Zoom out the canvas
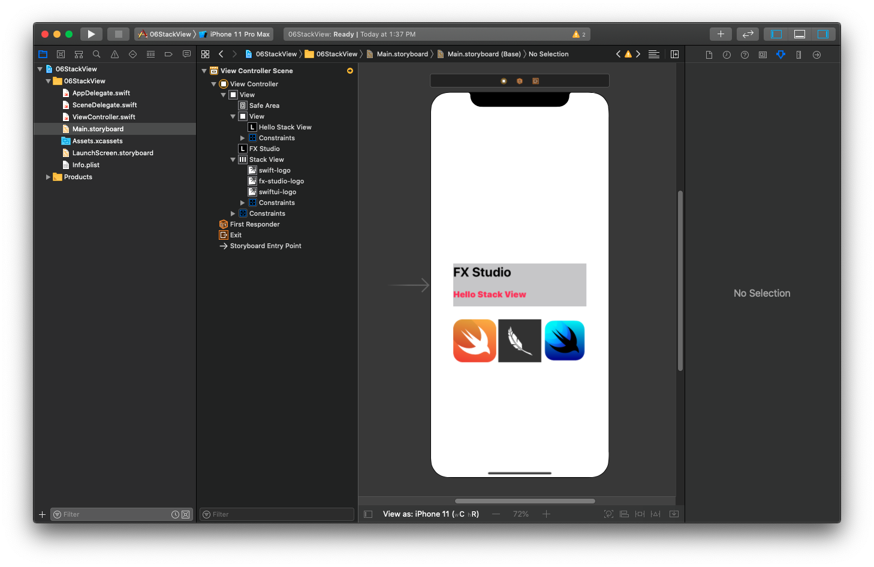The width and height of the screenshot is (874, 567). [x=496, y=514]
